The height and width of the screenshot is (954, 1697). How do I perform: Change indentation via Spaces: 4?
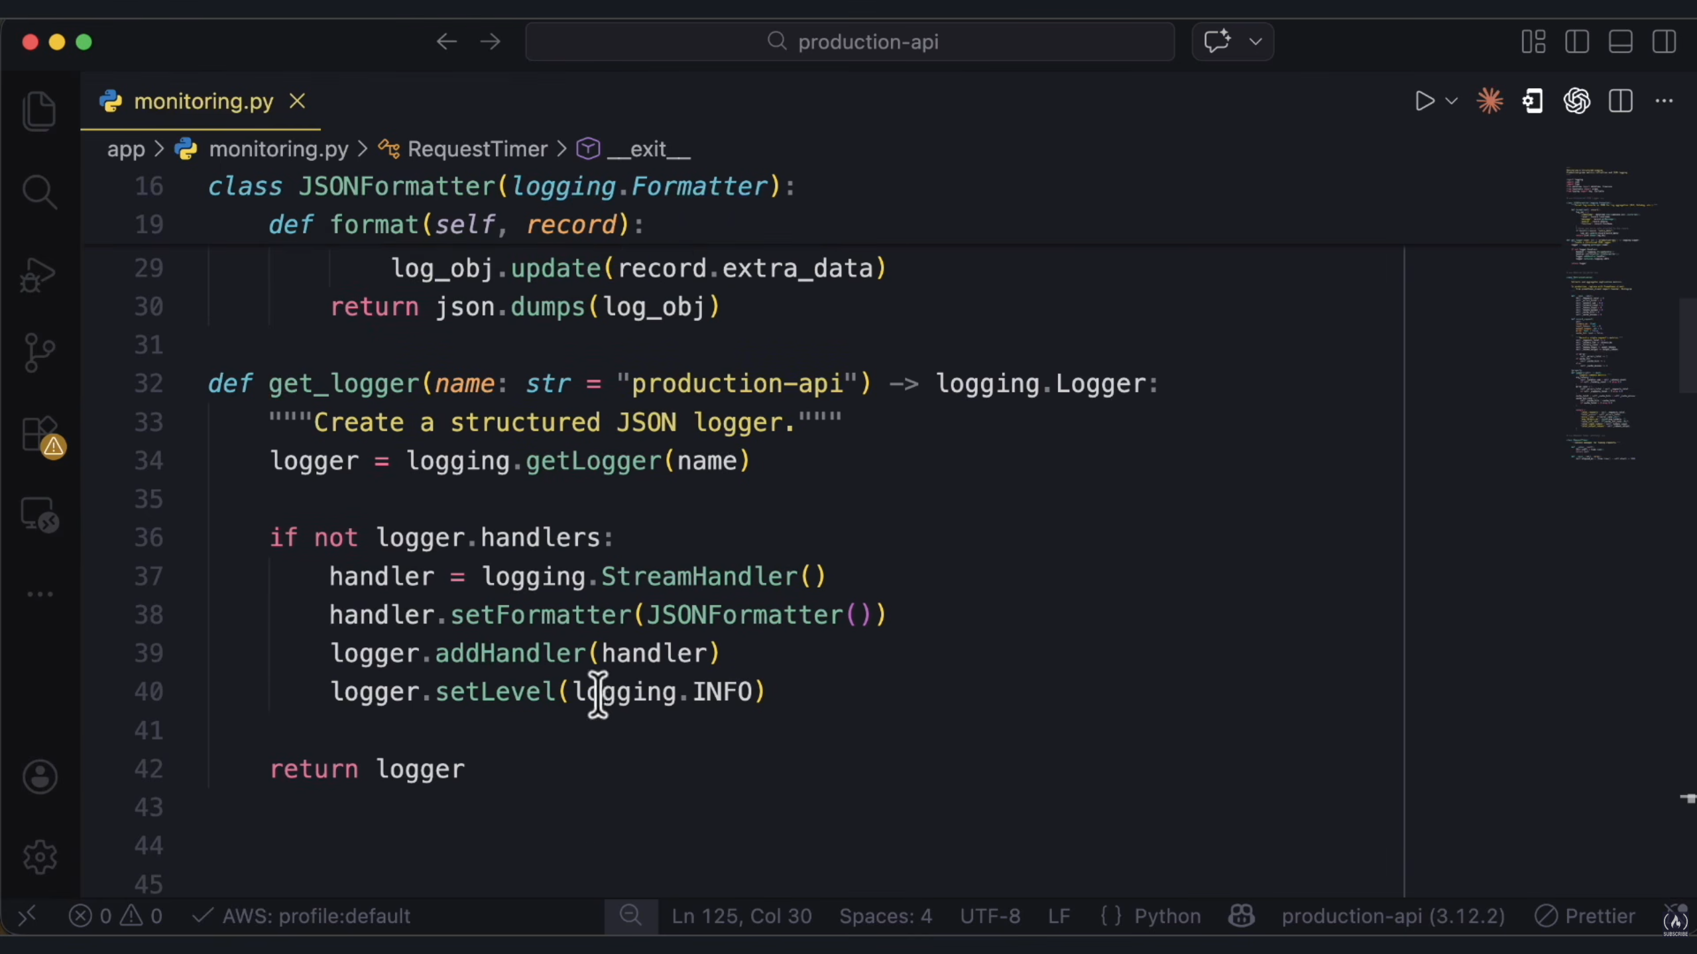pyautogui.click(x=886, y=916)
